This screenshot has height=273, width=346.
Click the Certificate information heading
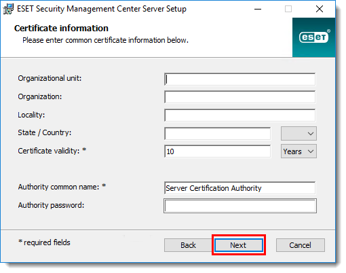pos(61,29)
